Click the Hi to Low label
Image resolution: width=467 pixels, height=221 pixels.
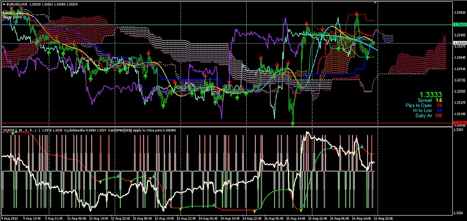425,110
